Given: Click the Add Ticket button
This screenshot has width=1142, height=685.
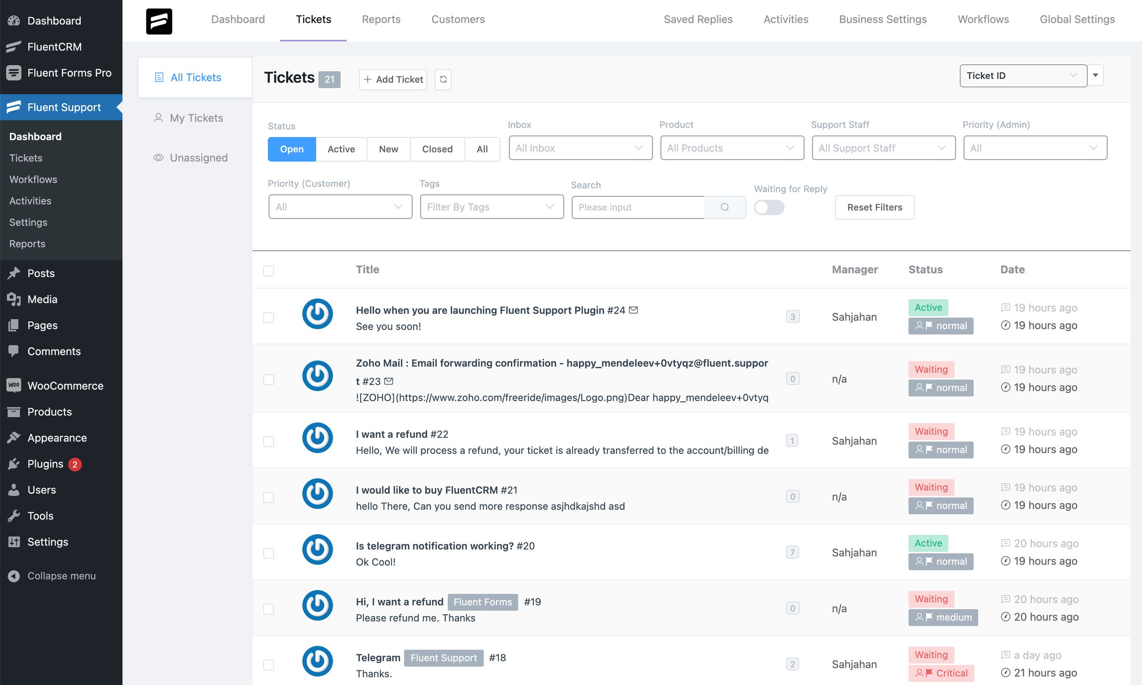Looking at the screenshot, I should pyautogui.click(x=392, y=79).
